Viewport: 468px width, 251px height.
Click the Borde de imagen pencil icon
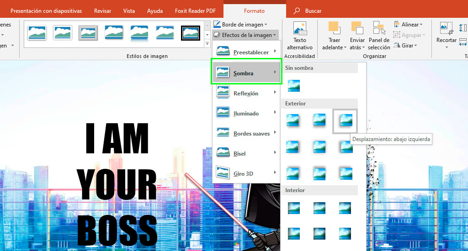217,25
